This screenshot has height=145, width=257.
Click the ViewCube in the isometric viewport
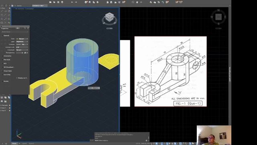109,17
